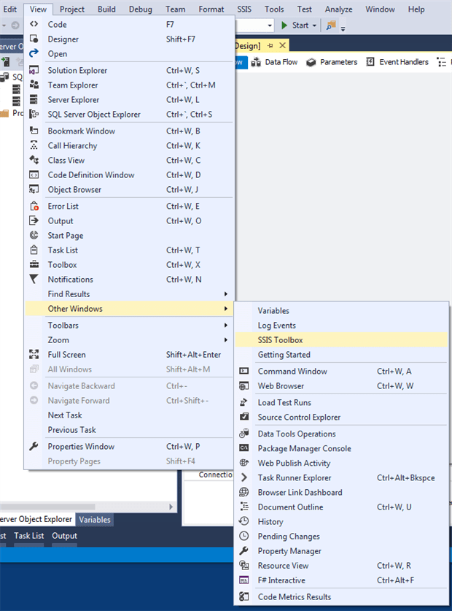Viewport: 452px width, 611px height.
Task: Open the Task List bottom tab
Action: pyautogui.click(x=29, y=536)
